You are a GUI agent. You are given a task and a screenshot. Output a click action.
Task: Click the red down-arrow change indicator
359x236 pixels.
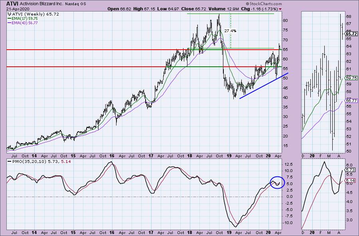click(x=280, y=9)
